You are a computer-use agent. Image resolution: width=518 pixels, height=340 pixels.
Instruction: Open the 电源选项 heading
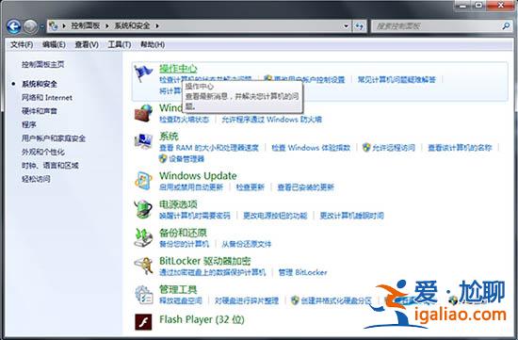(178, 204)
